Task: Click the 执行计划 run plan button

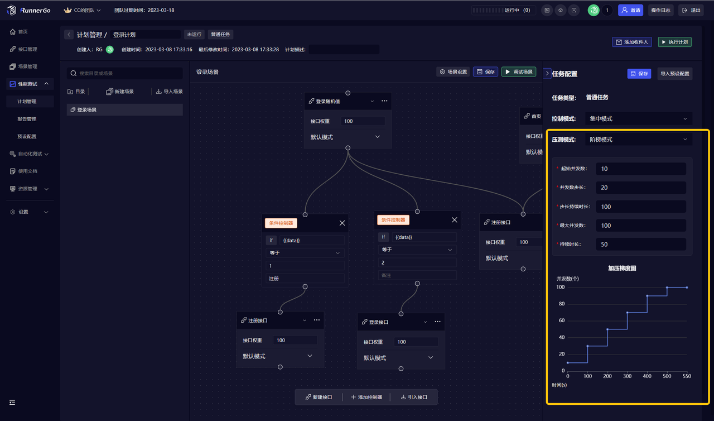Action: click(x=674, y=42)
